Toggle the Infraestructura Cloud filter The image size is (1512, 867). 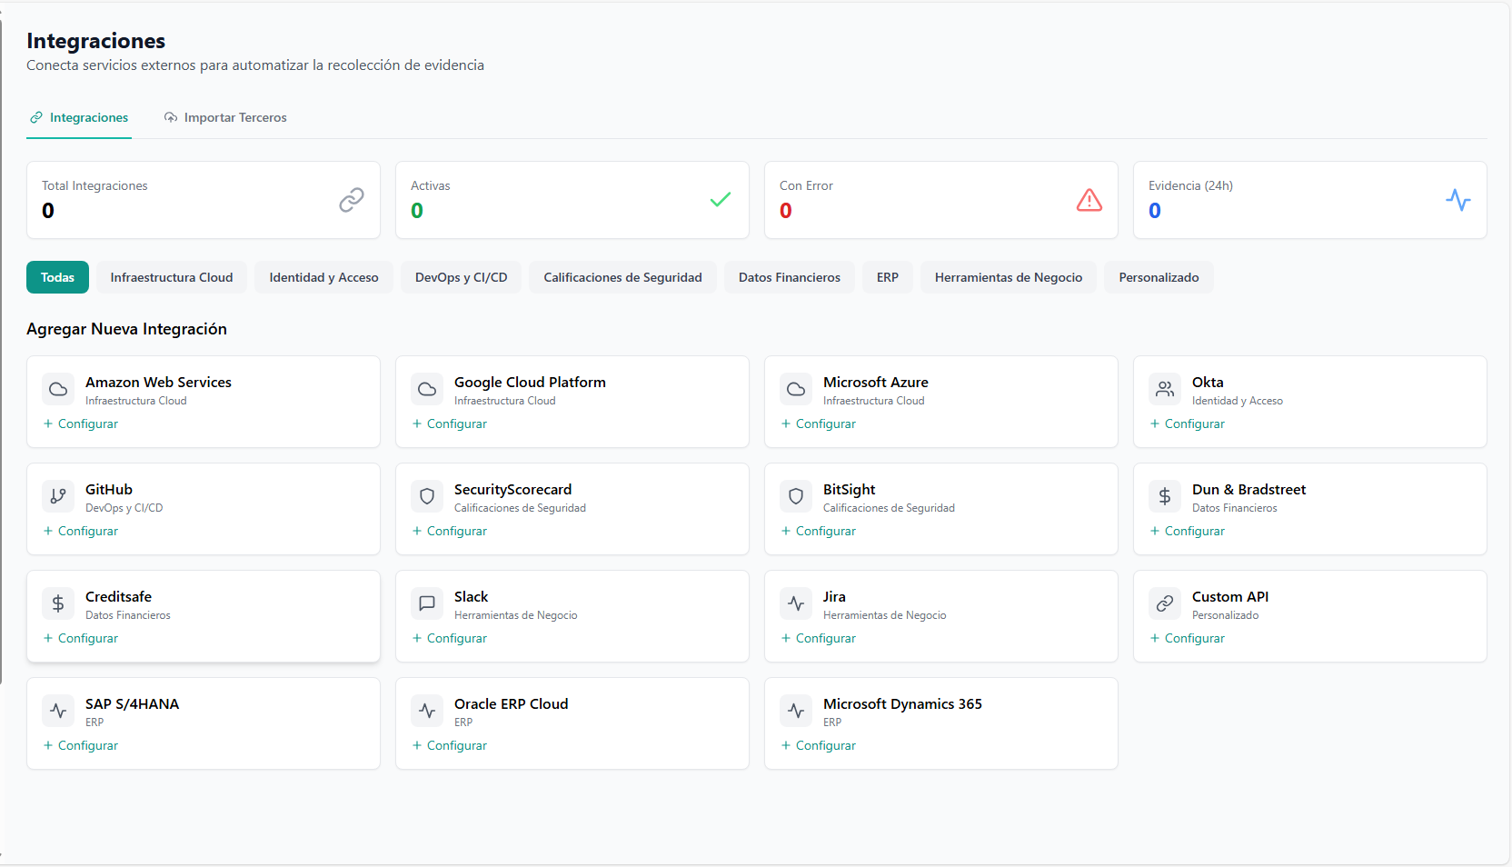pyautogui.click(x=171, y=277)
